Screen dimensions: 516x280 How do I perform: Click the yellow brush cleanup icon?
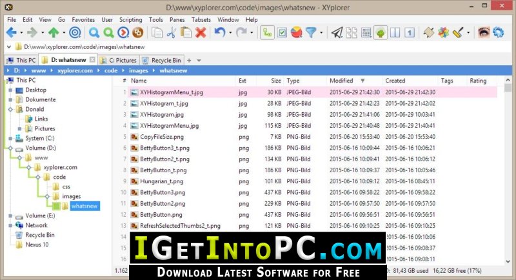pos(458,32)
